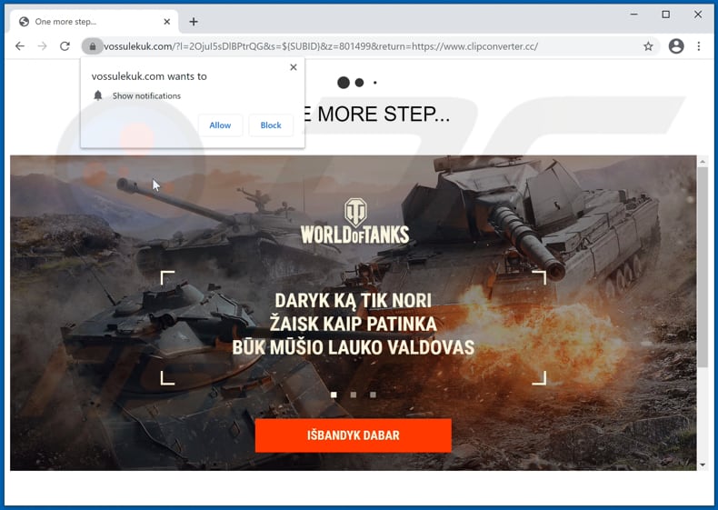Close the 'One more step...' tab
The height and width of the screenshot is (510, 718).
point(167,22)
